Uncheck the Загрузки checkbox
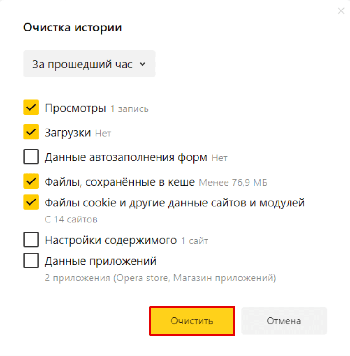350x356 pixels. [x=31, y=132]
